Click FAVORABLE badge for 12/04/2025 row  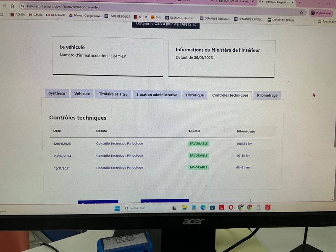pos(199,144)
